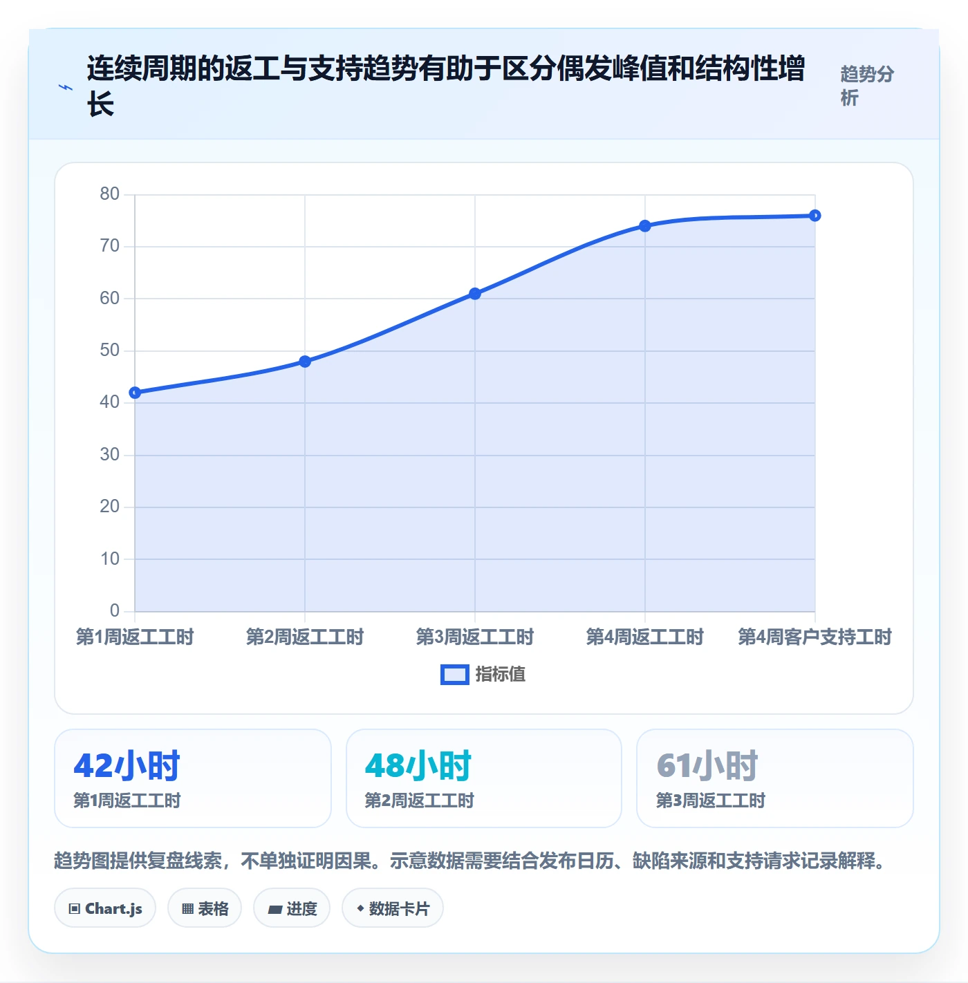Click the 趋势分析 tag in header
968x983 pixels.
867,86
